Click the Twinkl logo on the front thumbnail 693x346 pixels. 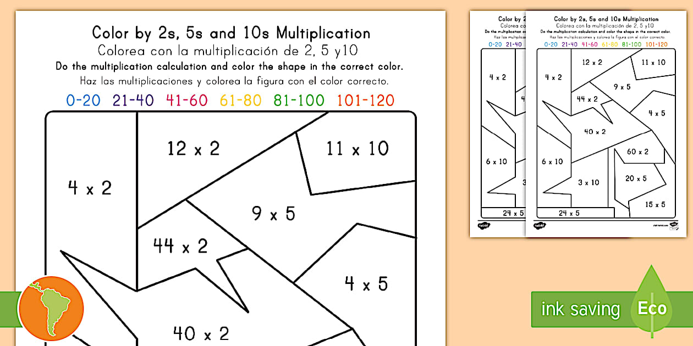[x=538, y=225]
